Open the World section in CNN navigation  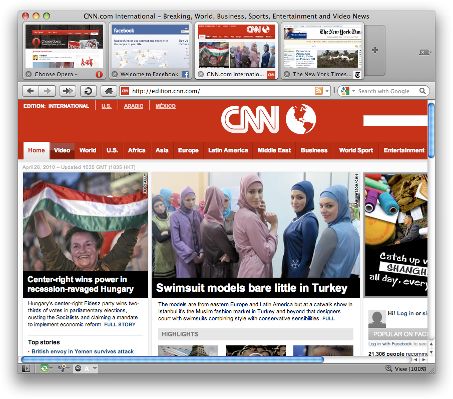tap(88, 150)
